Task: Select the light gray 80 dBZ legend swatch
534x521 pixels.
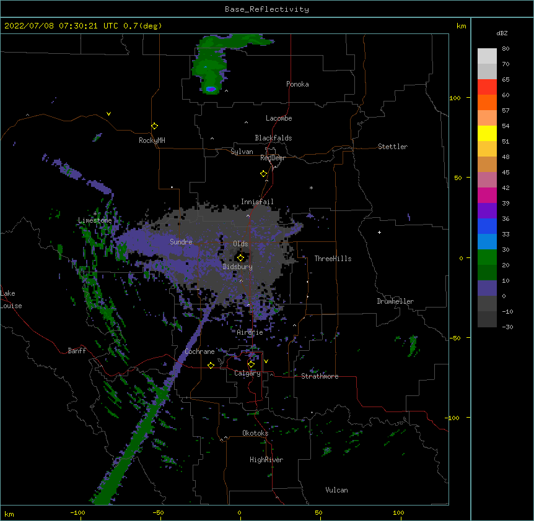Action: point(487,56)
